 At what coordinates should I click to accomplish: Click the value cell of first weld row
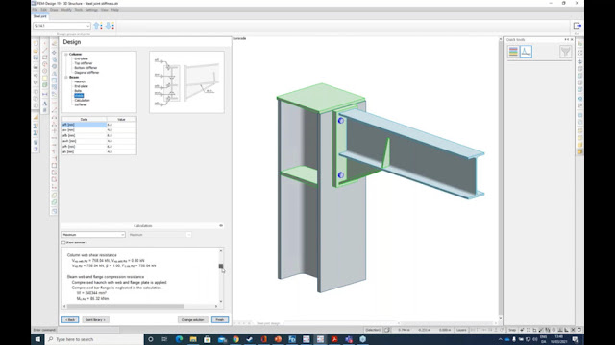[x=122, y=125]
